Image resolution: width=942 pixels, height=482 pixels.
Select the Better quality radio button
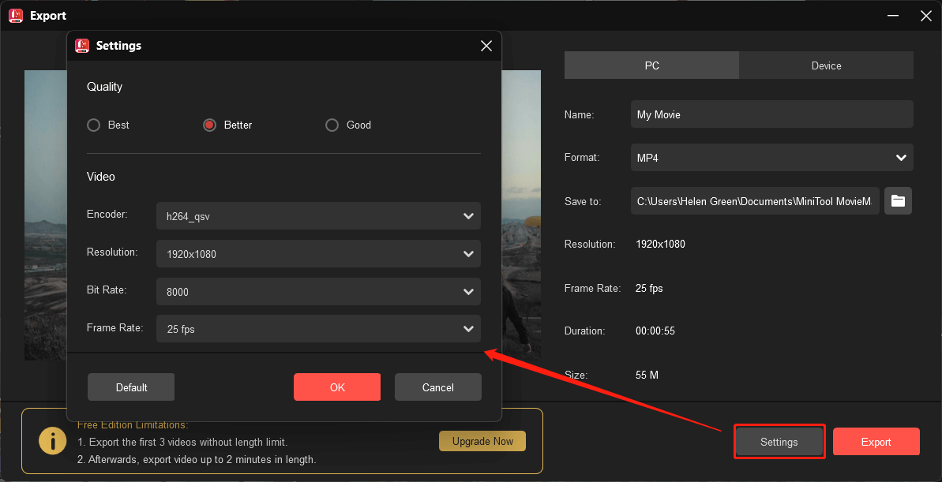[x=209, y=125]
